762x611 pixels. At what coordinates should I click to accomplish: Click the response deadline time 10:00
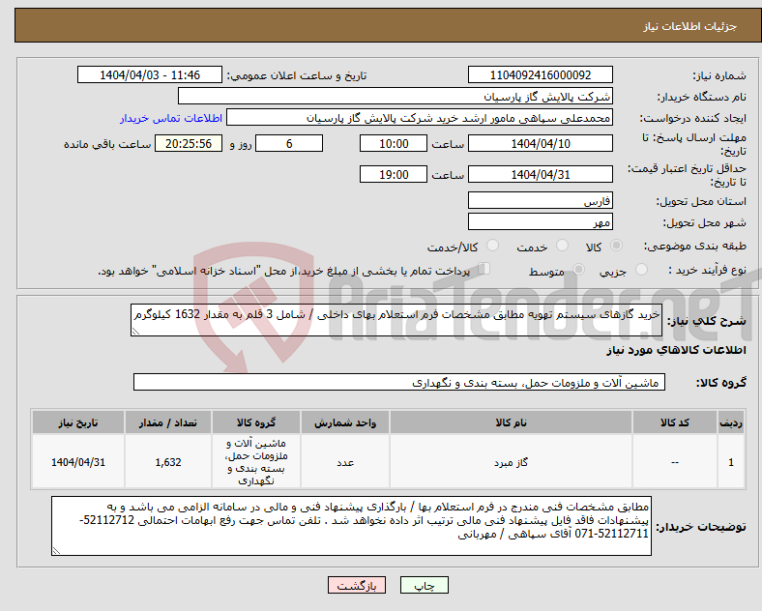(394, 144)
